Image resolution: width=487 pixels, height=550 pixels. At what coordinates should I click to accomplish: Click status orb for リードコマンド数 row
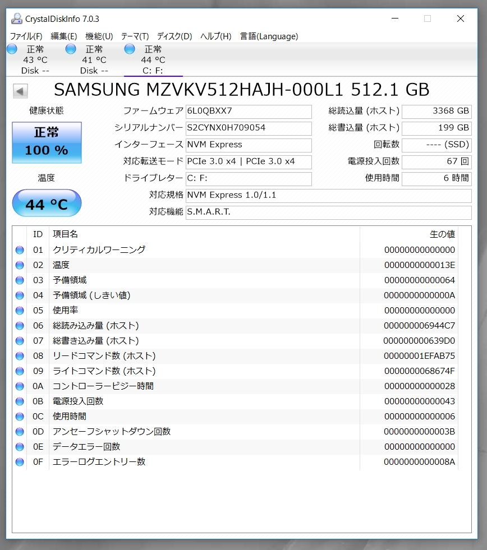(20, 356)
